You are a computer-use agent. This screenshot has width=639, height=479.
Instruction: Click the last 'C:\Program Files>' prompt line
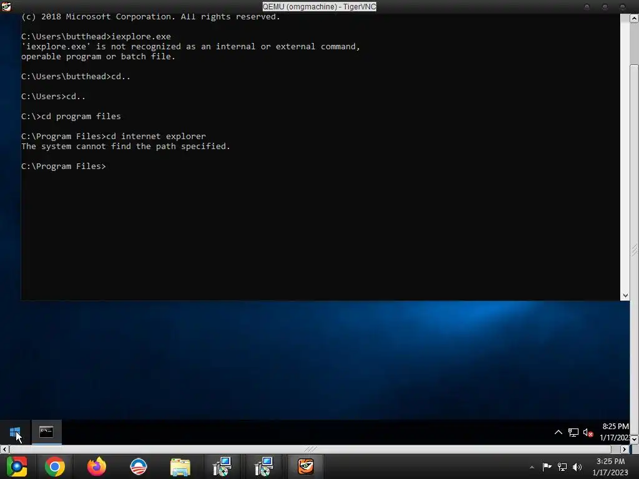(x=64, y=166)
